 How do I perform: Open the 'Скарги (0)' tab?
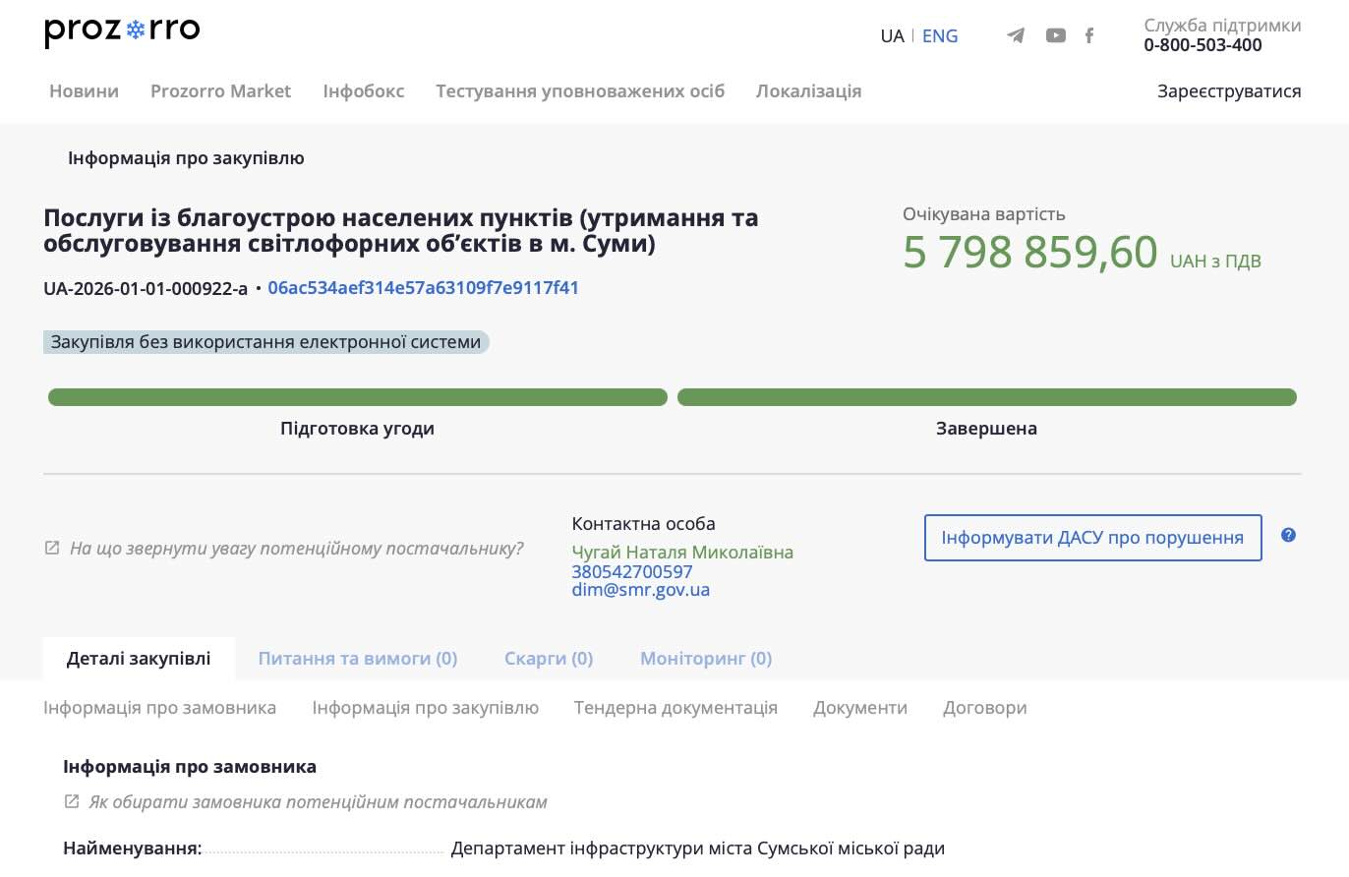click(549, 659)
